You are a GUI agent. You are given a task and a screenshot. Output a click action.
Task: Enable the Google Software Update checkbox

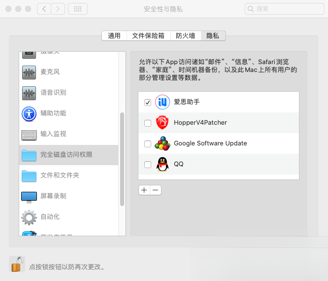(x=148, y=144)
